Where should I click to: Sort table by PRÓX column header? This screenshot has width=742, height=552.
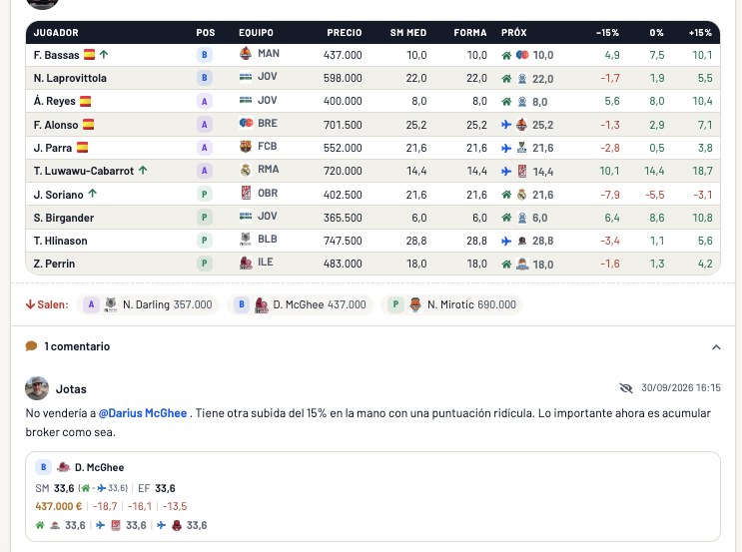point(514,33)
